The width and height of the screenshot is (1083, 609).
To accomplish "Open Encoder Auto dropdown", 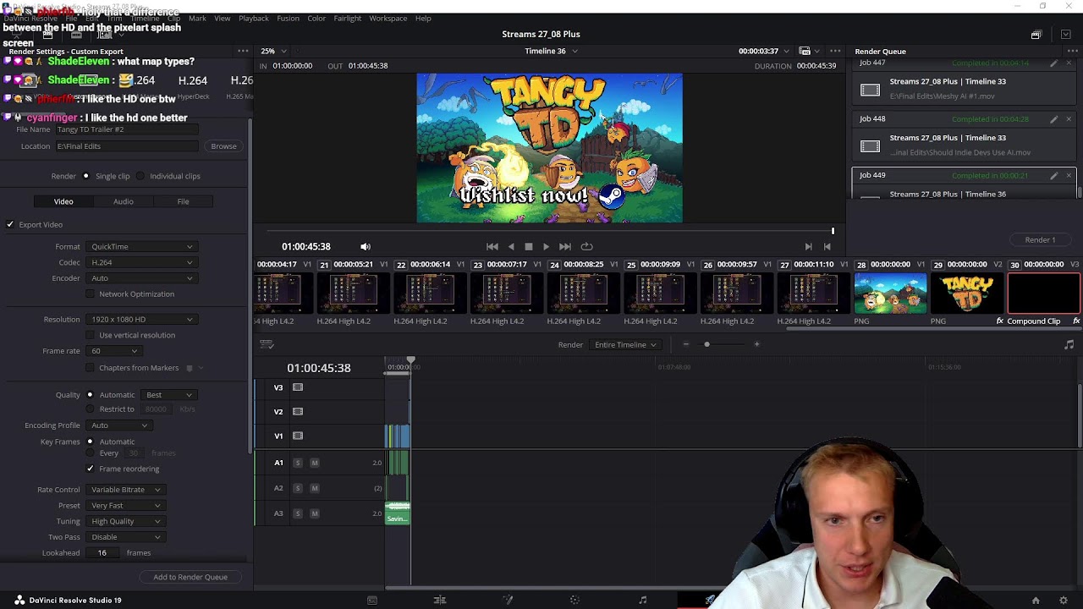I will tap(141, 278).
